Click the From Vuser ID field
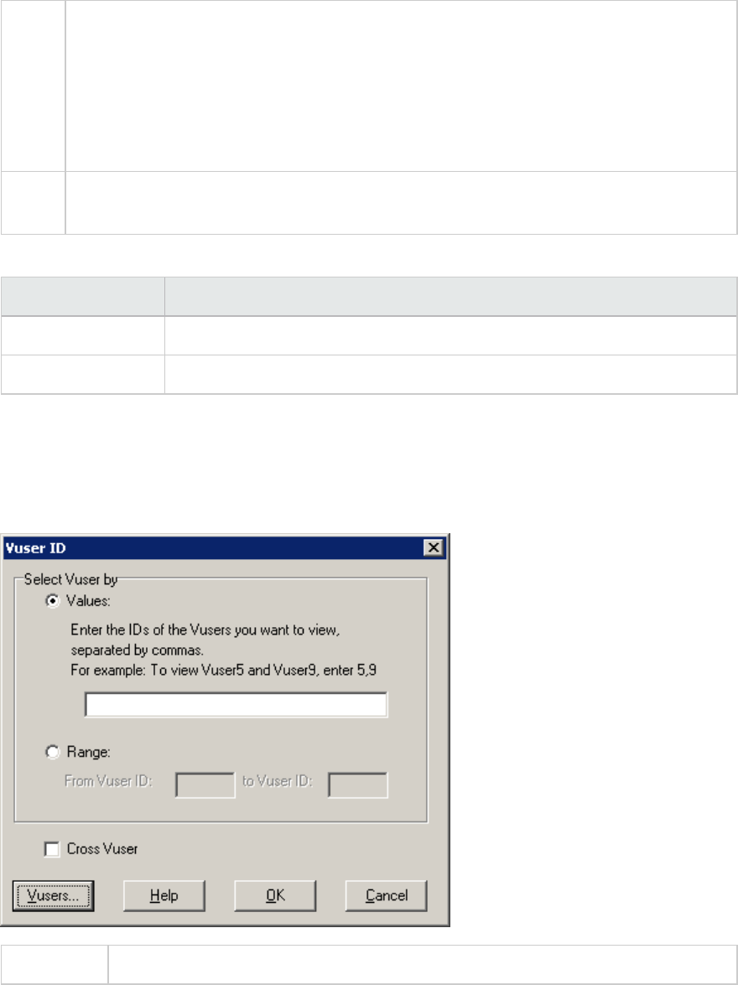This screenshot has width=738, height=985. pos(205,785)
